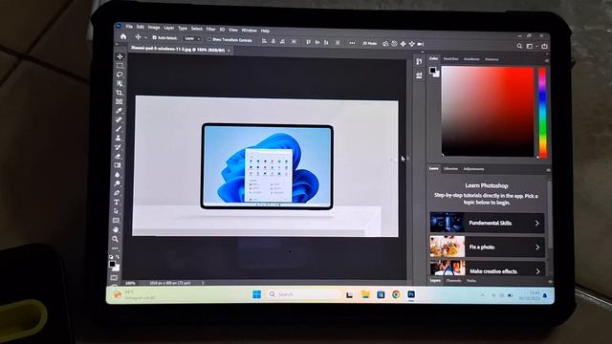This screenshot has height=344, width=612.
Task: Select the Lasso tool
Action: point(120,75)
